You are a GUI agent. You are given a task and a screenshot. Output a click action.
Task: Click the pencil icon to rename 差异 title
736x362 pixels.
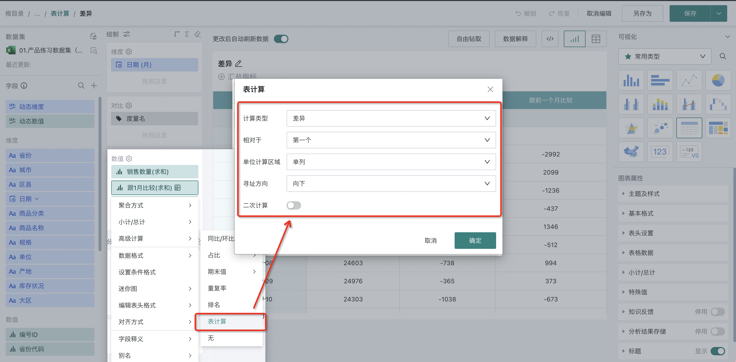tap(238, 63)
